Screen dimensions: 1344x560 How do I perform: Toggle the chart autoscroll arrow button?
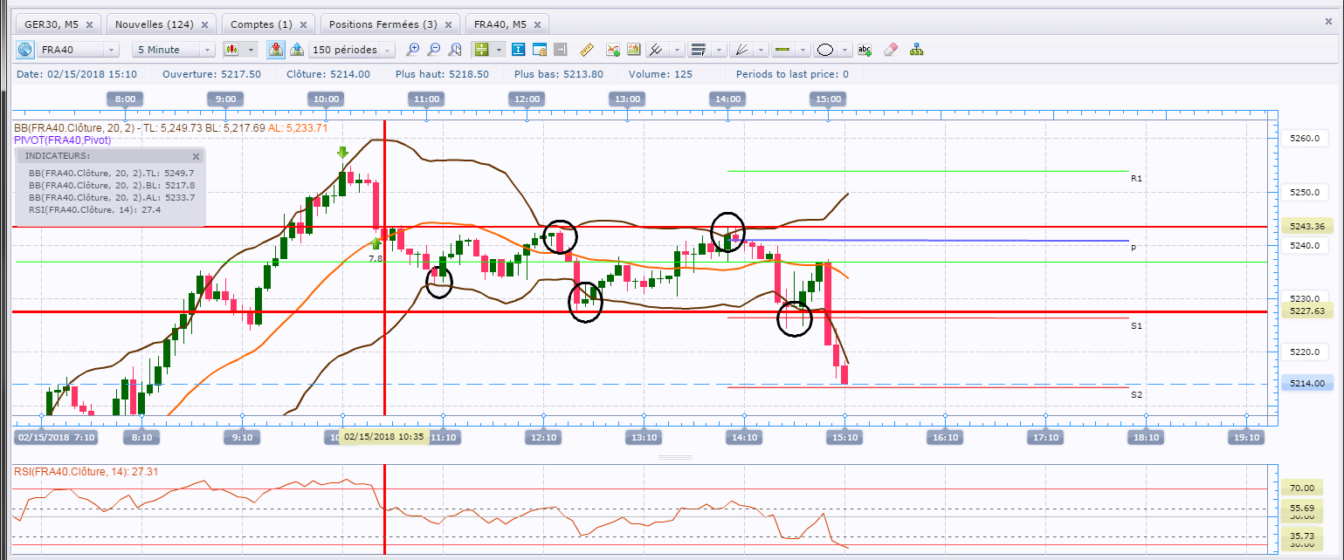(x=561, y=50)
